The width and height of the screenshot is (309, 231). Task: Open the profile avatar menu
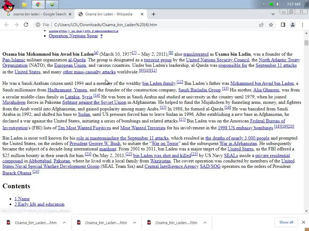pos(293,25)
